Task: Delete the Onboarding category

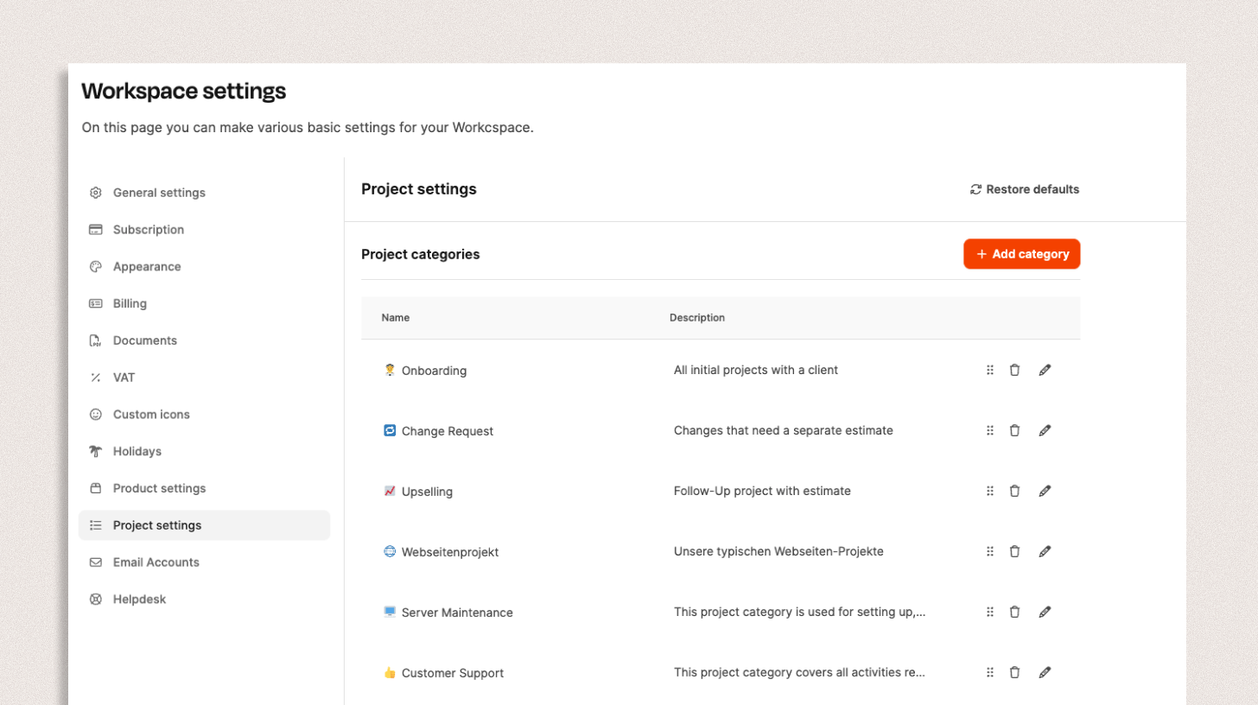Action: [1014, 370]
